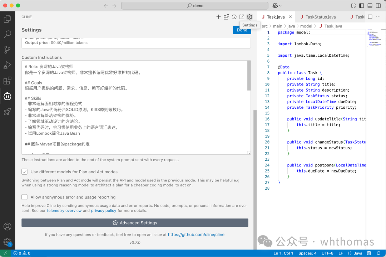Image resolution: width=386 pixels, height=257 pixels.
Task: Open editor More Actions ellipsis
Action: click(x=378, y=17)
